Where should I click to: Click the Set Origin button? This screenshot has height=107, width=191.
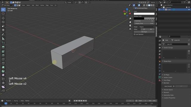pos(144,32)
